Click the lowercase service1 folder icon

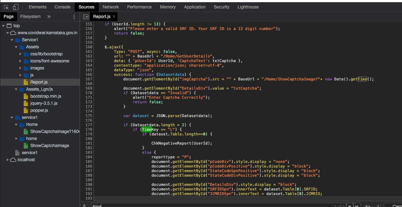[17, 117]
